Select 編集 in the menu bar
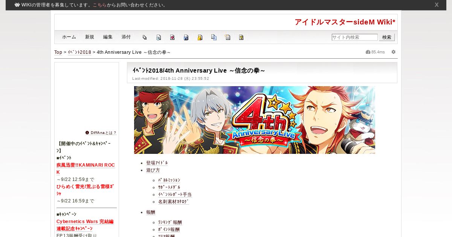Screen dimensions: 452x237 click(108, 37)
